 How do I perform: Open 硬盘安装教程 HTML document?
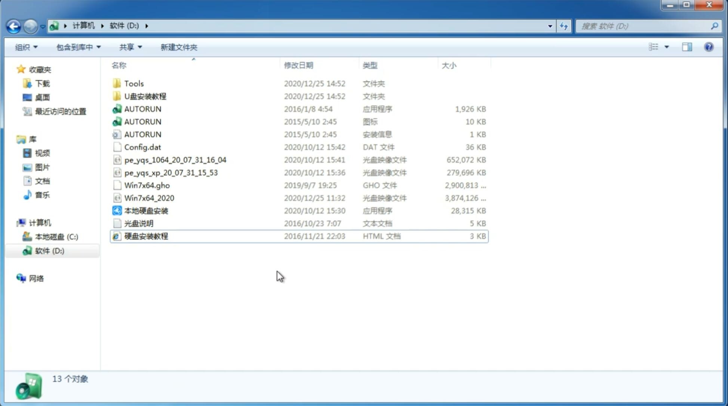pos(145,236)
